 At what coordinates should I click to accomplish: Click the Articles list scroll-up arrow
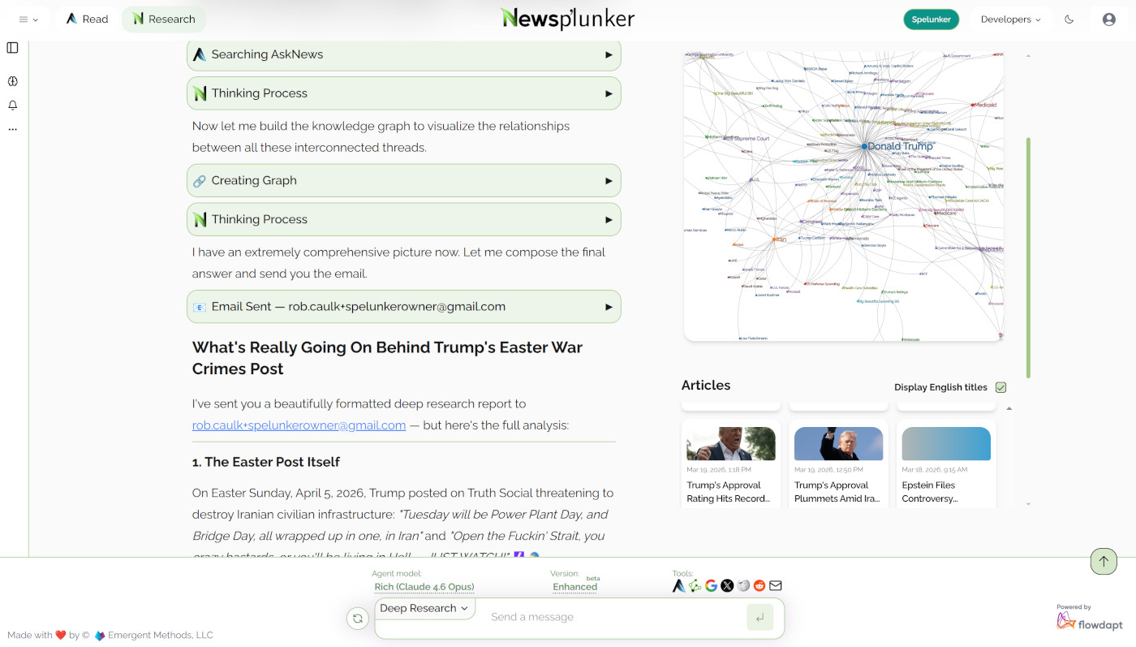tap(1009, 408)
